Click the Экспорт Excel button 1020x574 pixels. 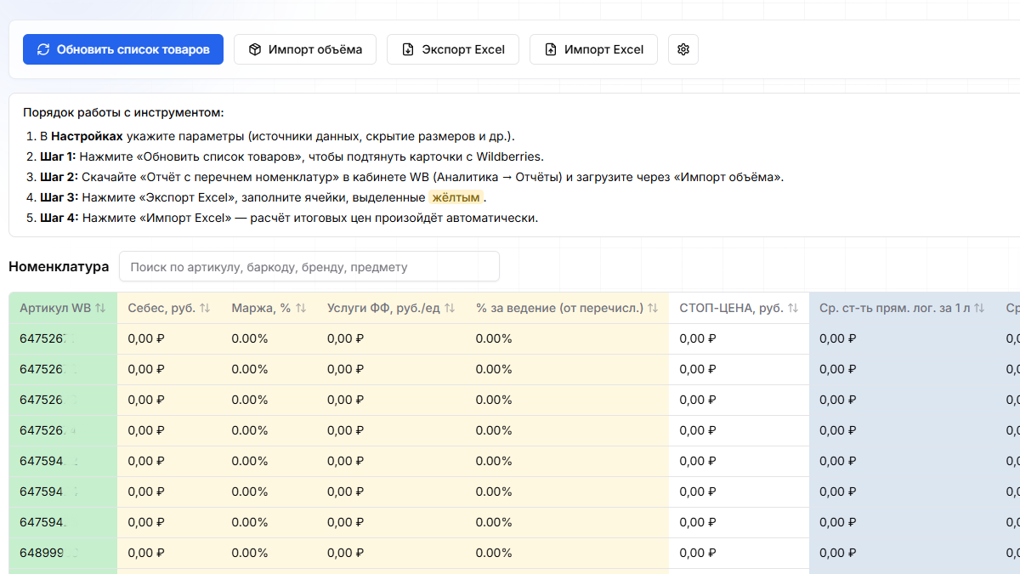click(453, 49)
